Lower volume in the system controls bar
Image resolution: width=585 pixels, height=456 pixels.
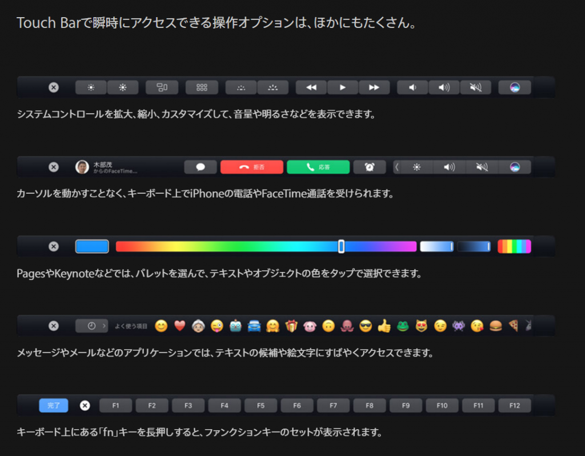click(x=412, y=87)
